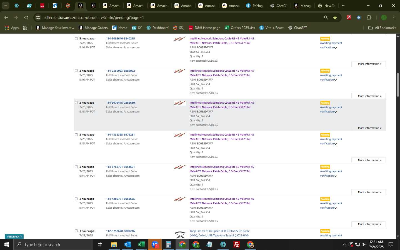This screenshot has width=400, height=250.
Task: Click cable thumbnail for order 114-2356093-6989062
Action: click(x=180, y=71)
